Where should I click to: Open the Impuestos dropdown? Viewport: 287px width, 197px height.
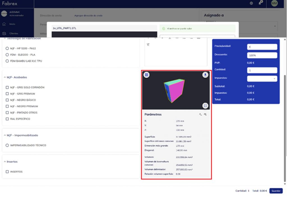(262, 79)
